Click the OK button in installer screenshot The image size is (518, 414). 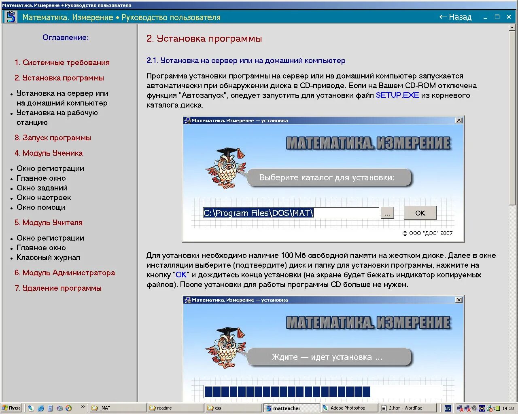pos(420,213)
